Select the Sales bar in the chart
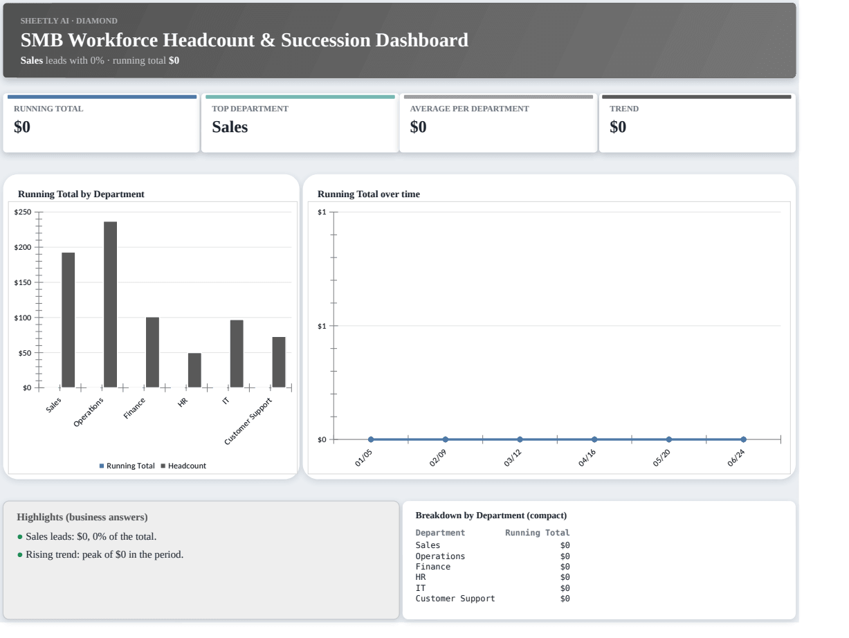 point(69,320)
